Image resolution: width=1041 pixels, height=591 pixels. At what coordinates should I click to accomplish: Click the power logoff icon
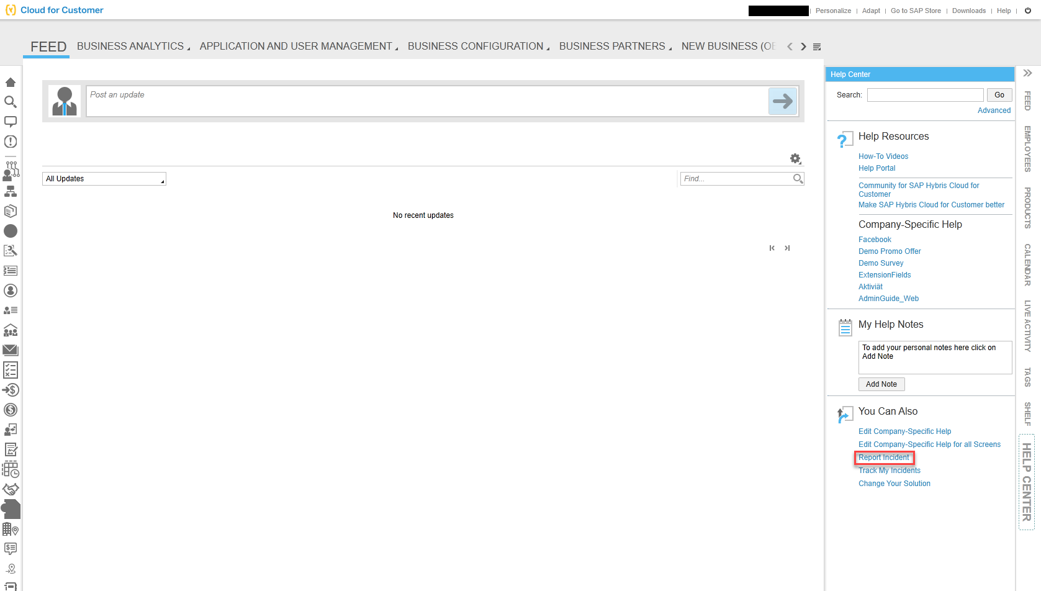coord(1028,11)
